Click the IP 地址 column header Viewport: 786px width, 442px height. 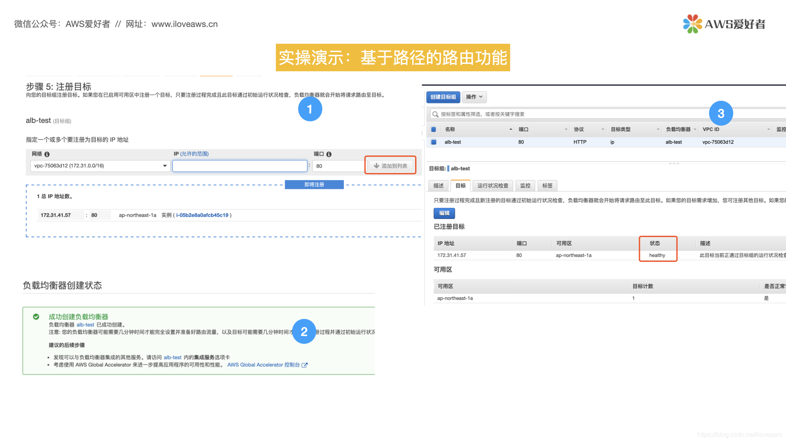tap(446, 244)
